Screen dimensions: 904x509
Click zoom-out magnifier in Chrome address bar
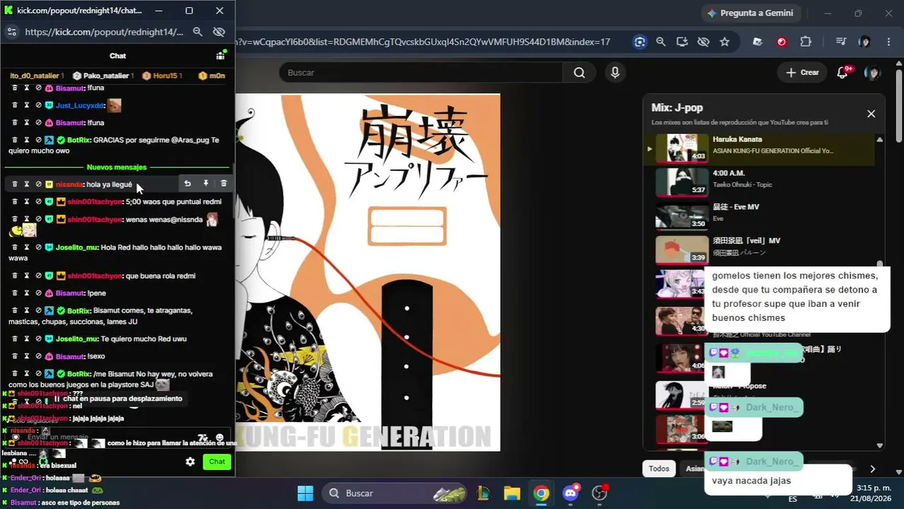[661, 42]
